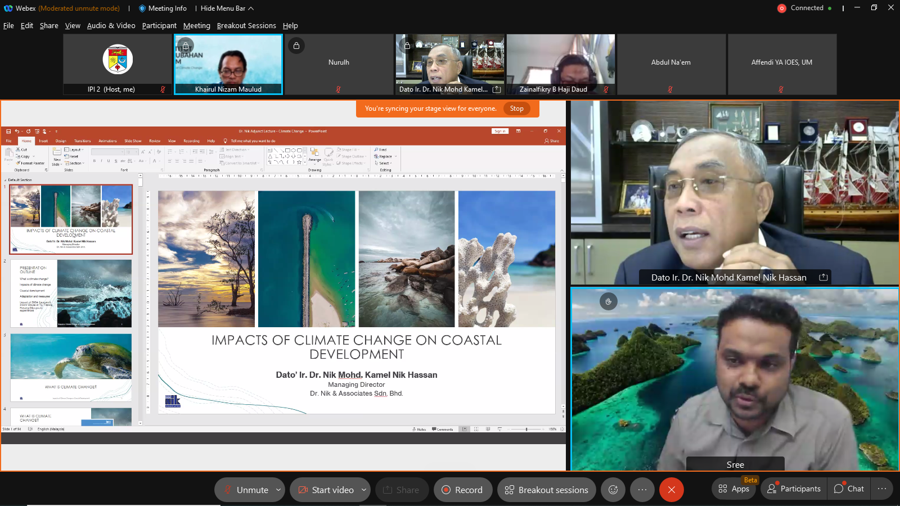Click the red leave meeting button

pos(671,490)
